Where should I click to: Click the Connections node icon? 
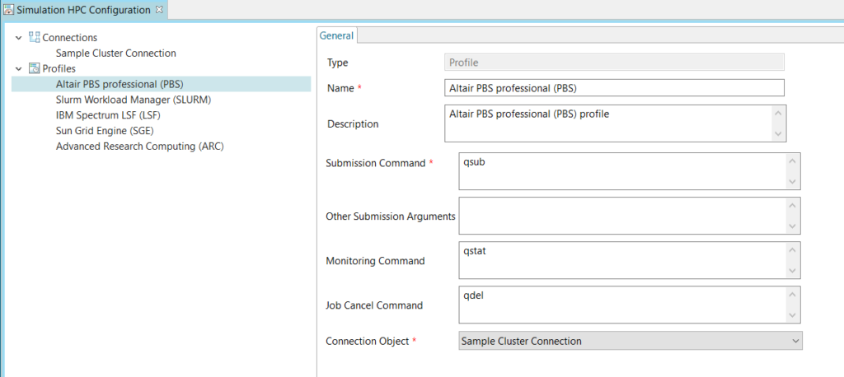click(35, 37)
